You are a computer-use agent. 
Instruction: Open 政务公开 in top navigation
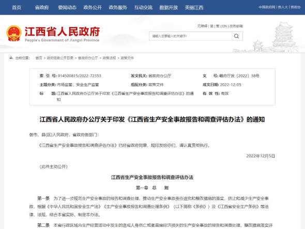[93, 7]
